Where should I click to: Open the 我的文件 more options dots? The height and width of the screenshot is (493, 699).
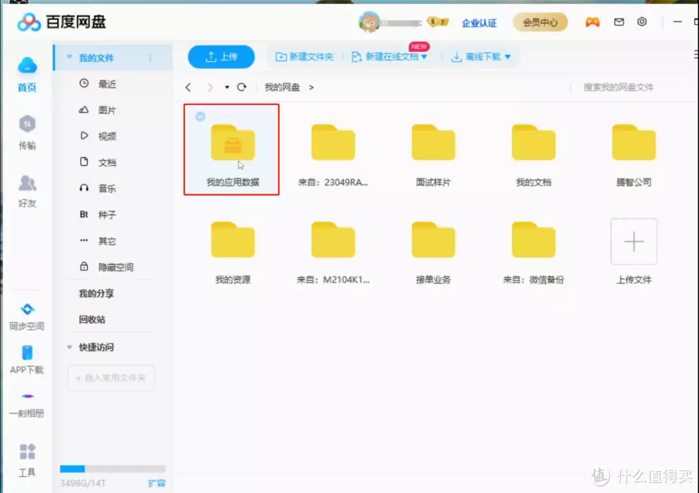[150, 58]
